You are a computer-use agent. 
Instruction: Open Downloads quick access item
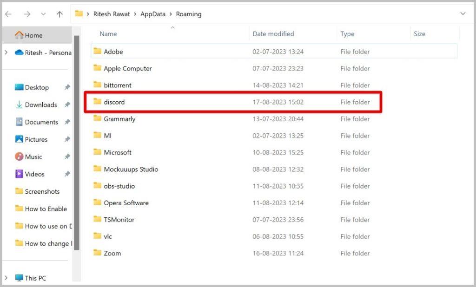tap(37, 104)
